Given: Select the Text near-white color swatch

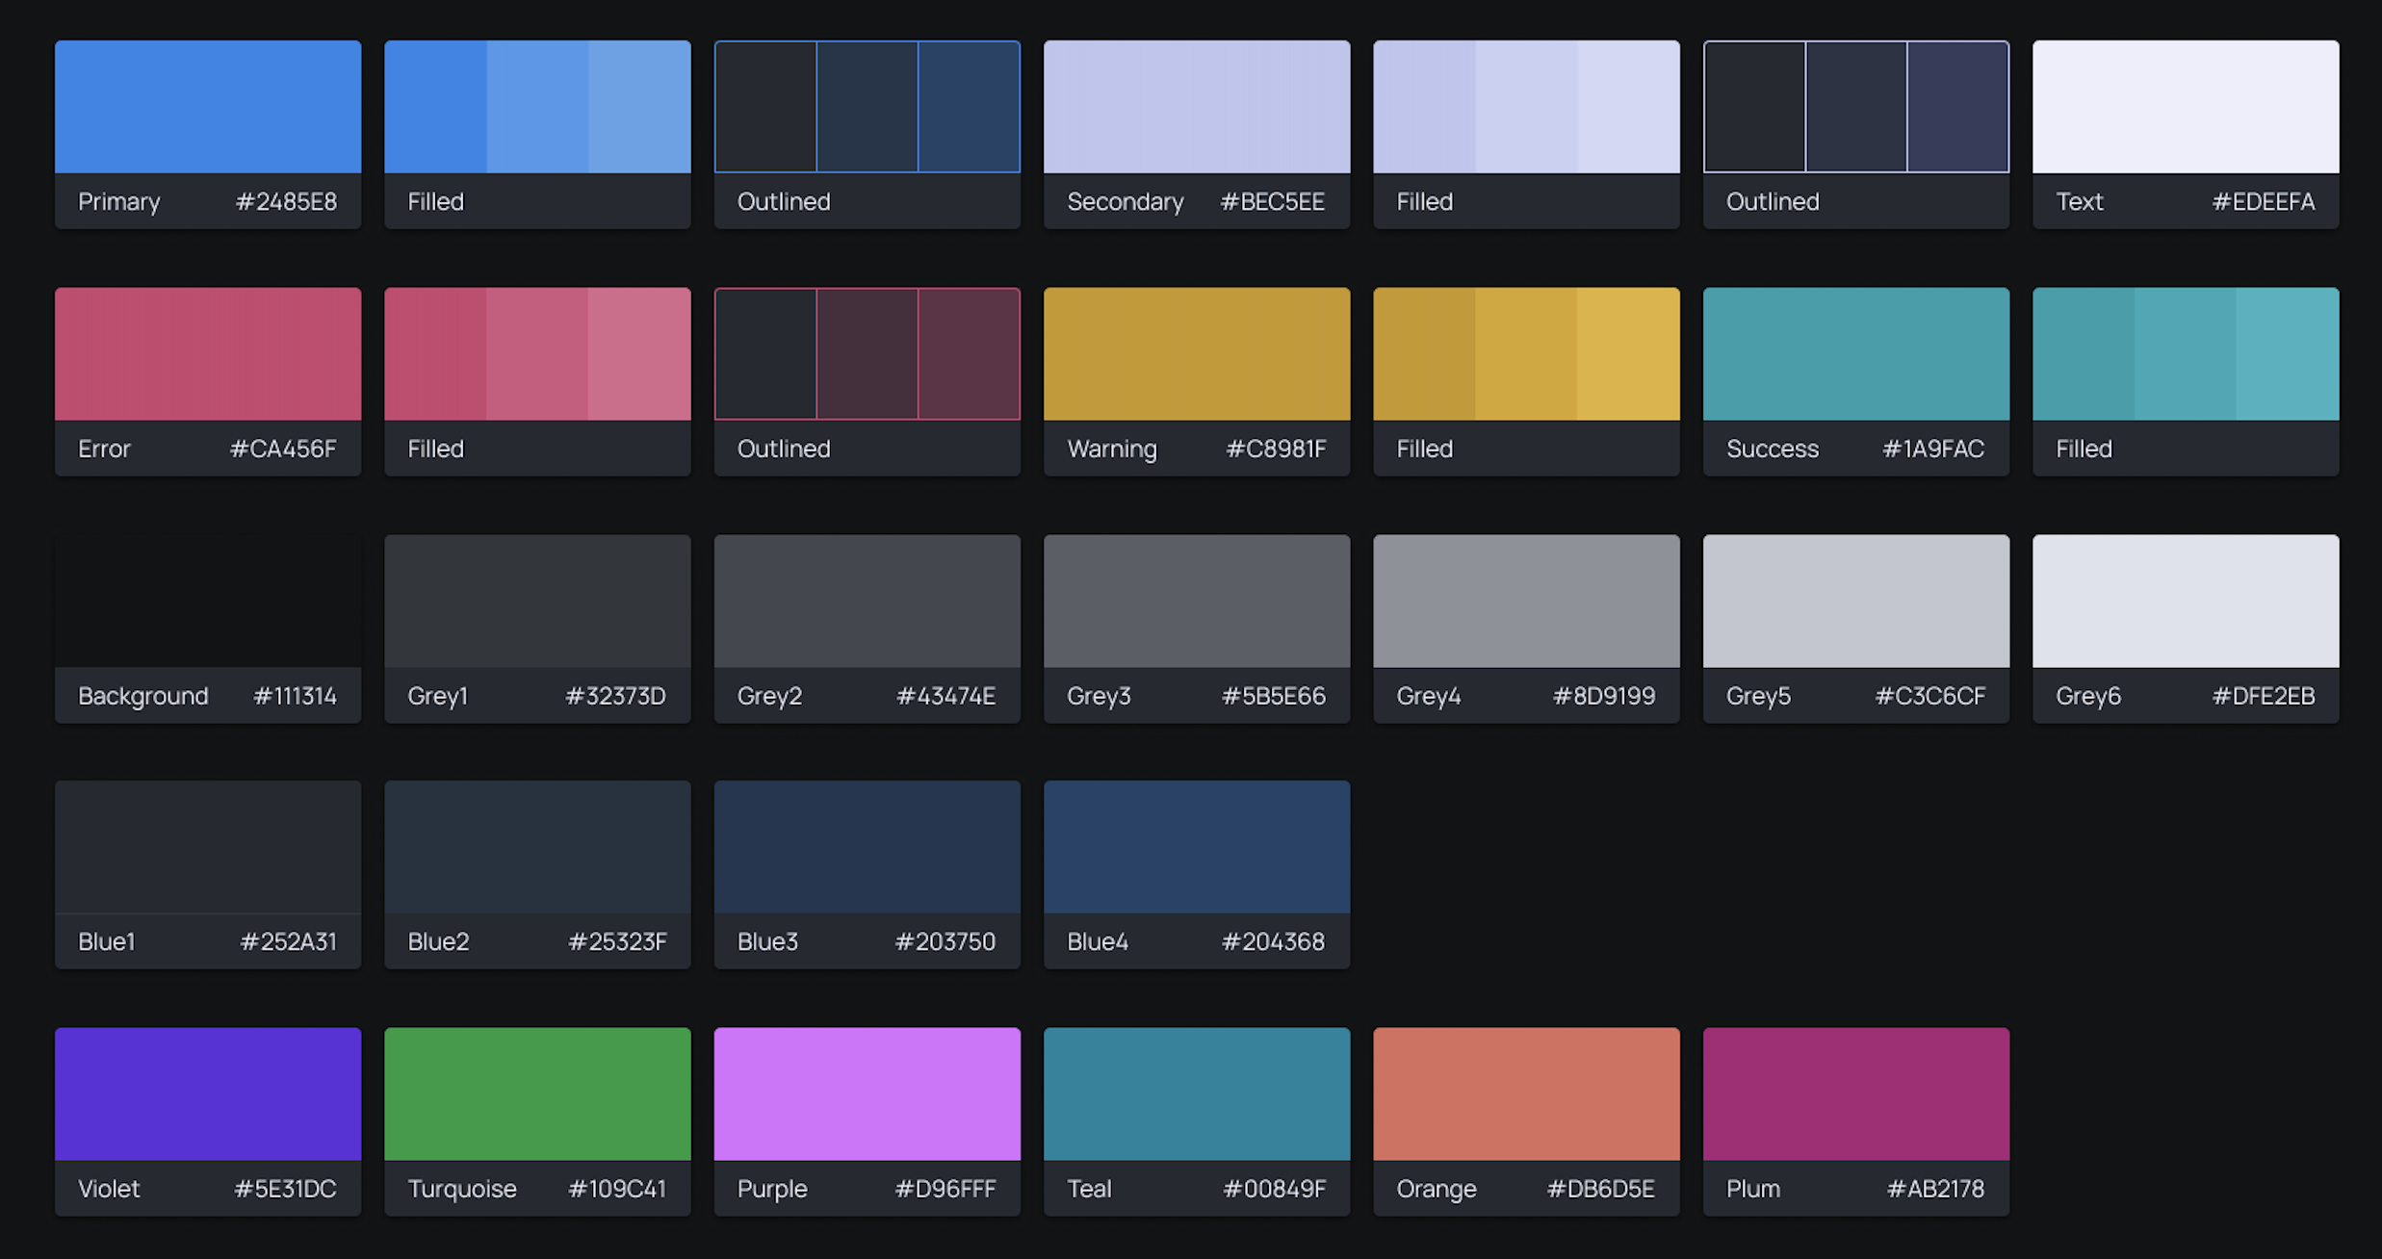Looking at the screenshot, I should tap(2186, 107).
